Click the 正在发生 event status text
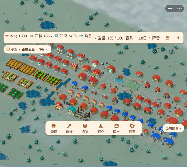 pos(28,49)
